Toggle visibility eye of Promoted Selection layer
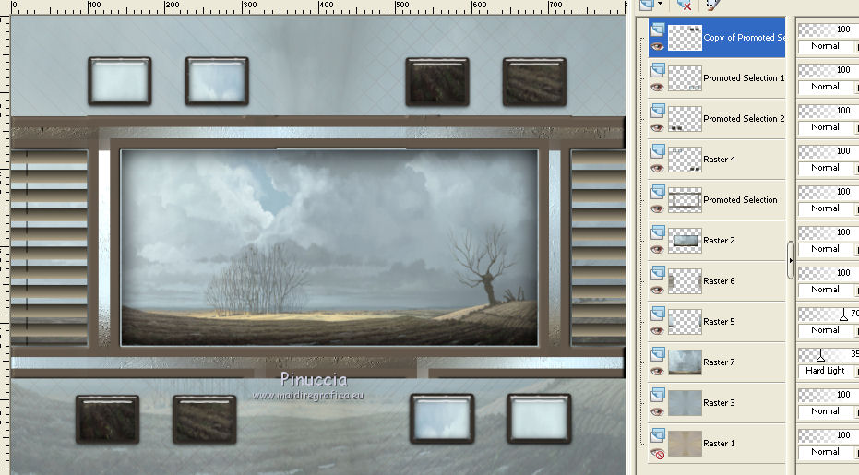The width and height of the screenshot is (859, 475). [657, 208]
